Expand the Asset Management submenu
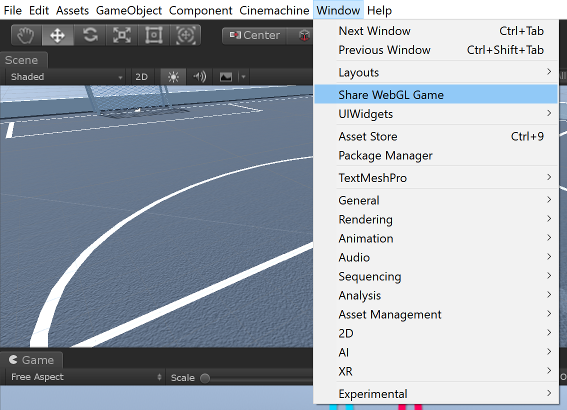 pyautogui.click(x=436, y=314)
